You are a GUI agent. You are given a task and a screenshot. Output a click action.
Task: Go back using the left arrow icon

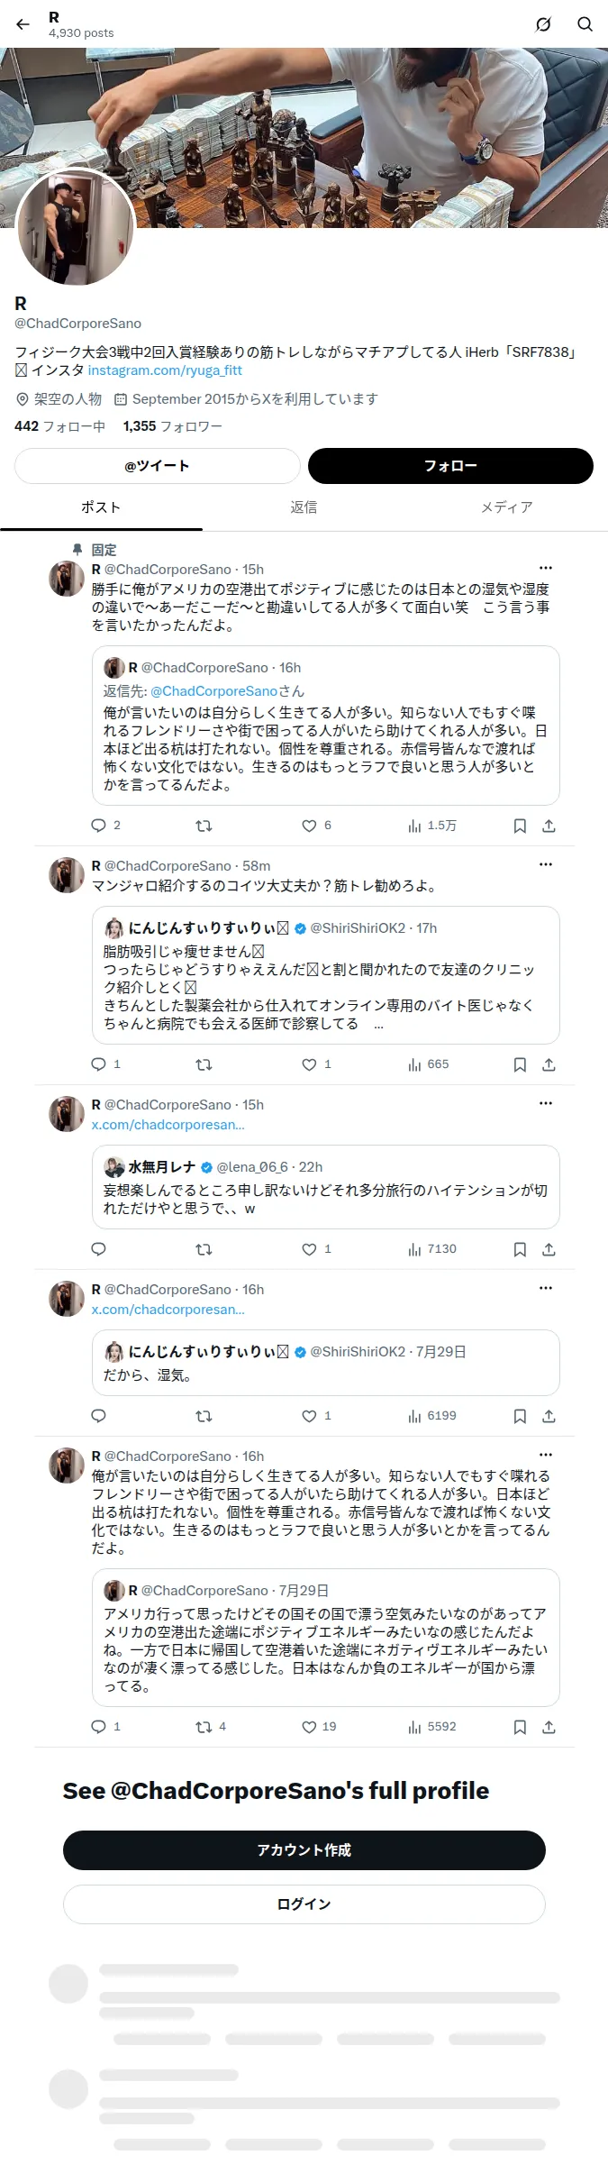[x=23, y=24]
